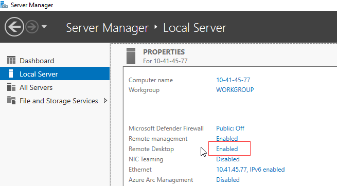Screen dimensions: 337x186
Task: Click the WORKGROUP link
Action: click(235, 90)
